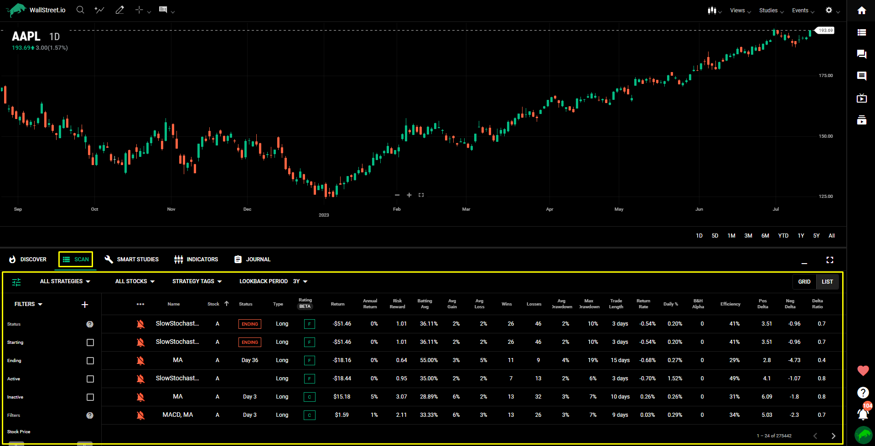Switch to the SCAN tab

click(76, 259)
